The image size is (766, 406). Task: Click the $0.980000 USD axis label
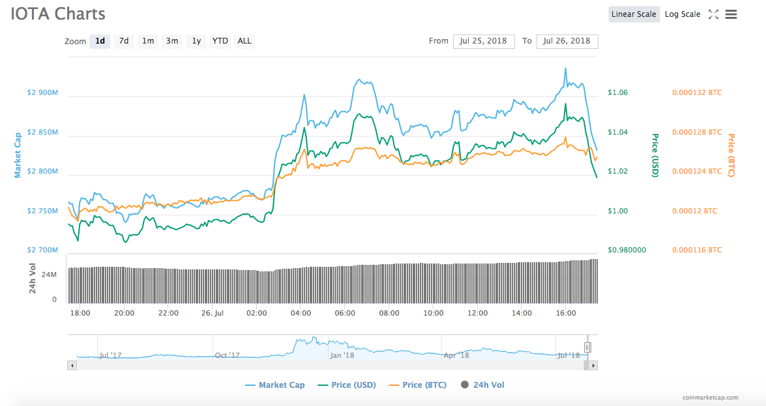click(626, 250)
